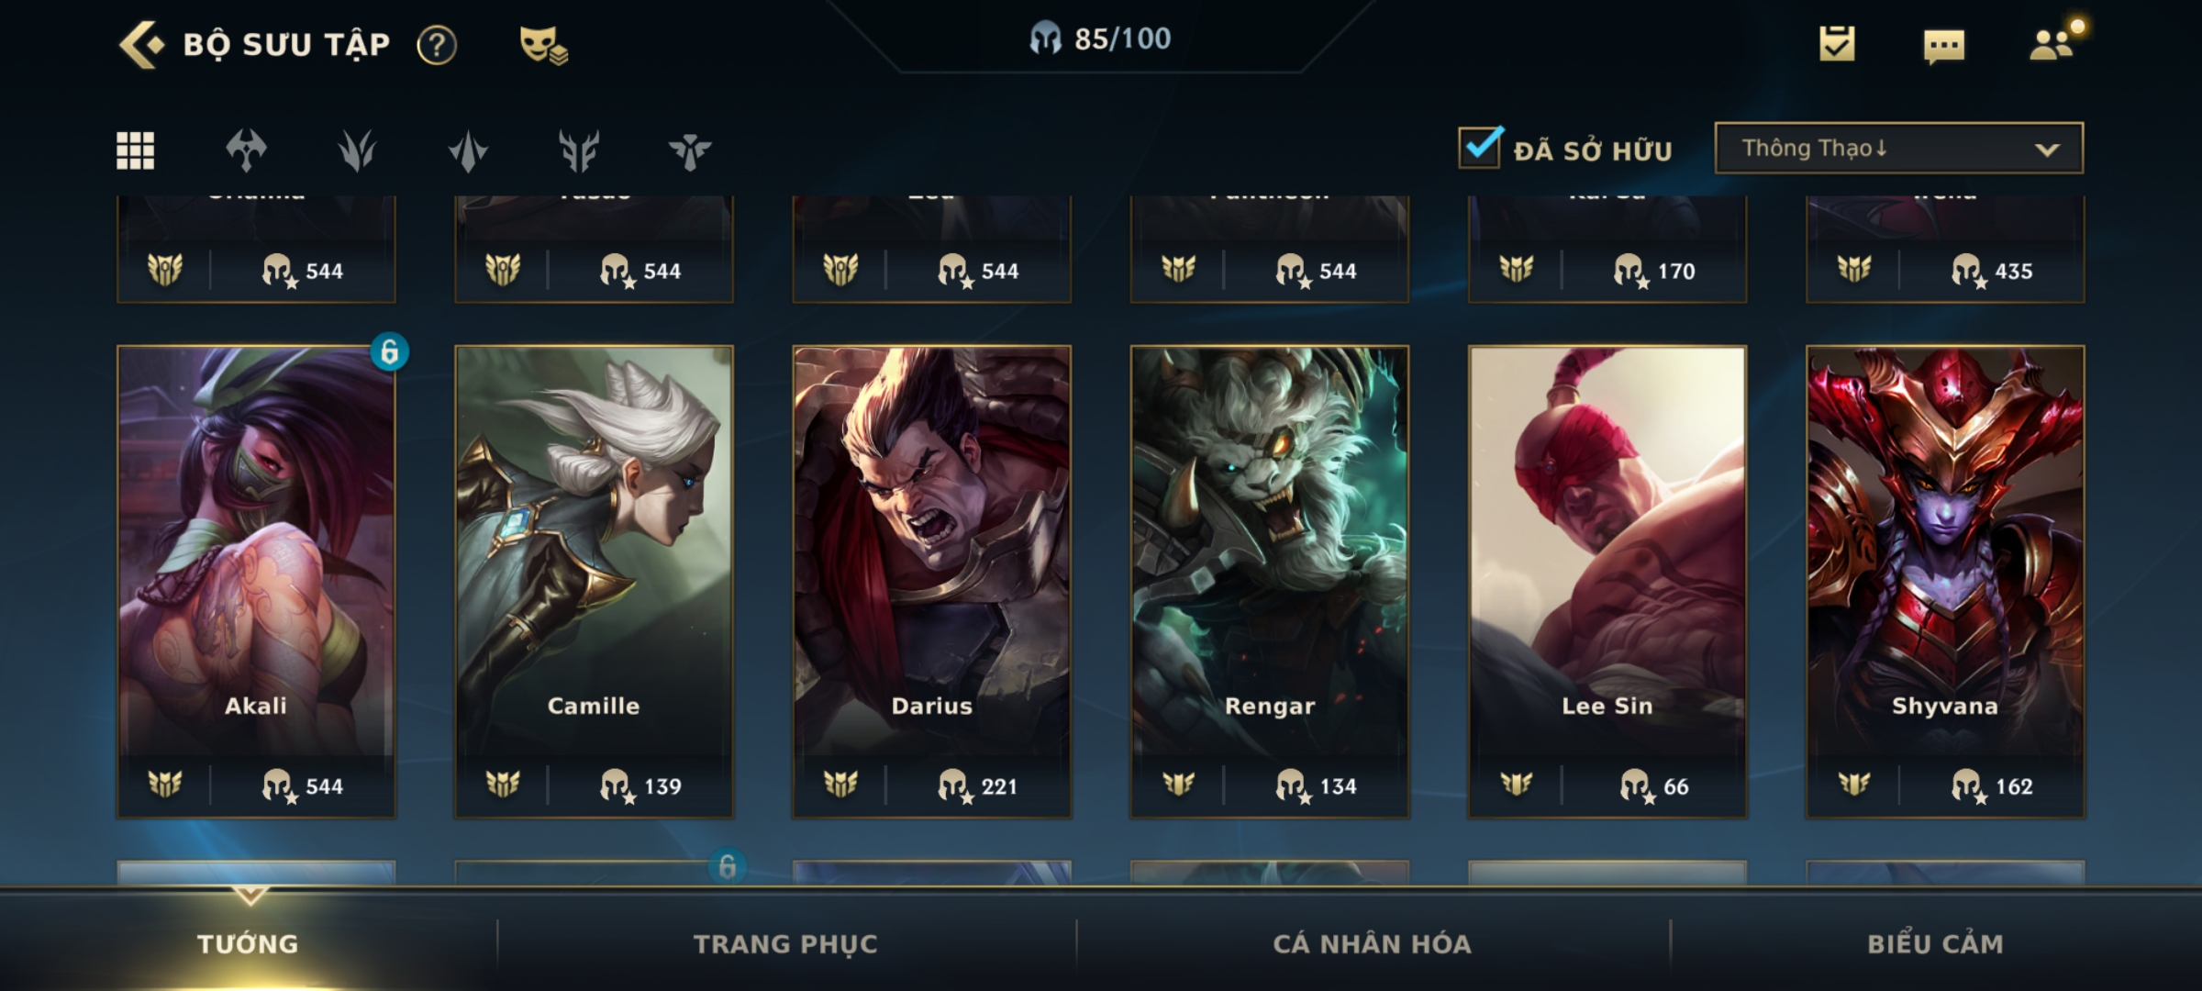Image resolution: width=2202 pixels, height=991 pixels.
Task: Filter champions by tank role icon
Action: [579, 150]
